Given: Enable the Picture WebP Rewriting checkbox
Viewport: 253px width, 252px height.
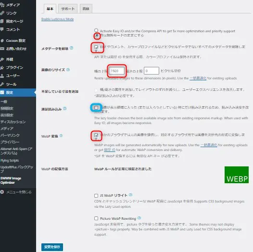Looking at the screenshot, I should [x=96, y=218].
